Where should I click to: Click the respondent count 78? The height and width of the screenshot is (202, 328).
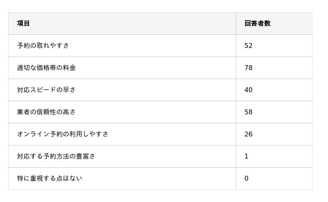point(248,68)
